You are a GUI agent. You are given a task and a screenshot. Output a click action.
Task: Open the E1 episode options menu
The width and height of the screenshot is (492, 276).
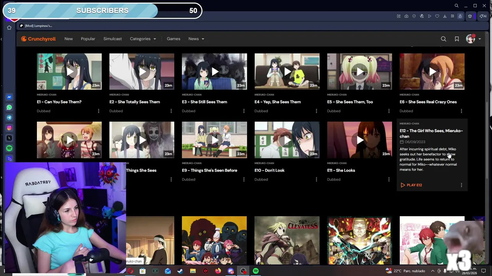pyautogui.click(x=98, y=111)
